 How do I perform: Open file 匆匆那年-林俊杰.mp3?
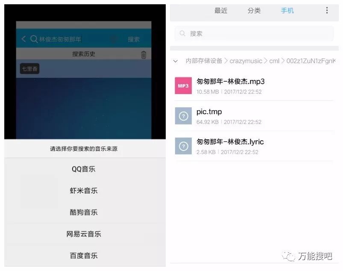tap(254, 86)
